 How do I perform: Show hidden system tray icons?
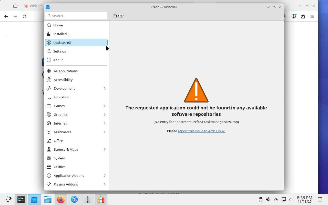point(291,199)
